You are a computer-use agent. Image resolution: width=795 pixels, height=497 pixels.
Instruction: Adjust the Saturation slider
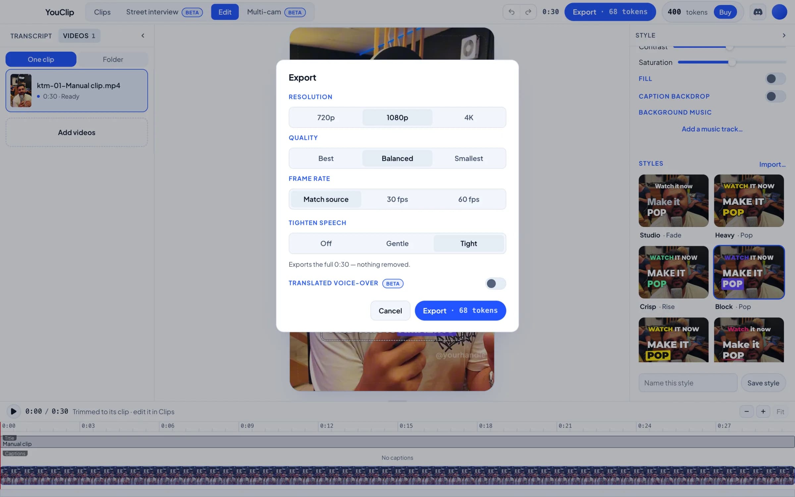(x=732, y=62)
